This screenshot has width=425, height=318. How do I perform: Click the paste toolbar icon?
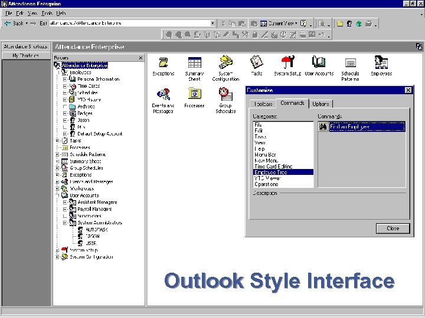pyautogui.click(x=242, y=24)
